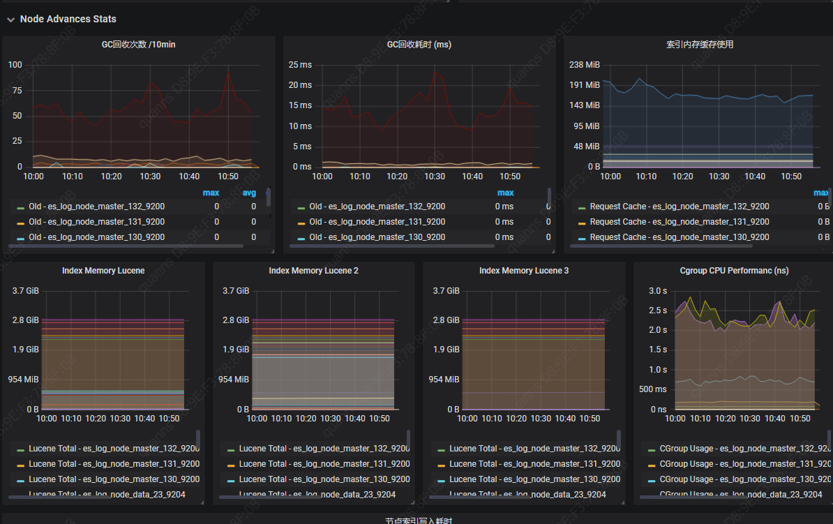
Task: Click the green swatch for Old master_132 in GC回收次数 legend
Action: (21, 208)
